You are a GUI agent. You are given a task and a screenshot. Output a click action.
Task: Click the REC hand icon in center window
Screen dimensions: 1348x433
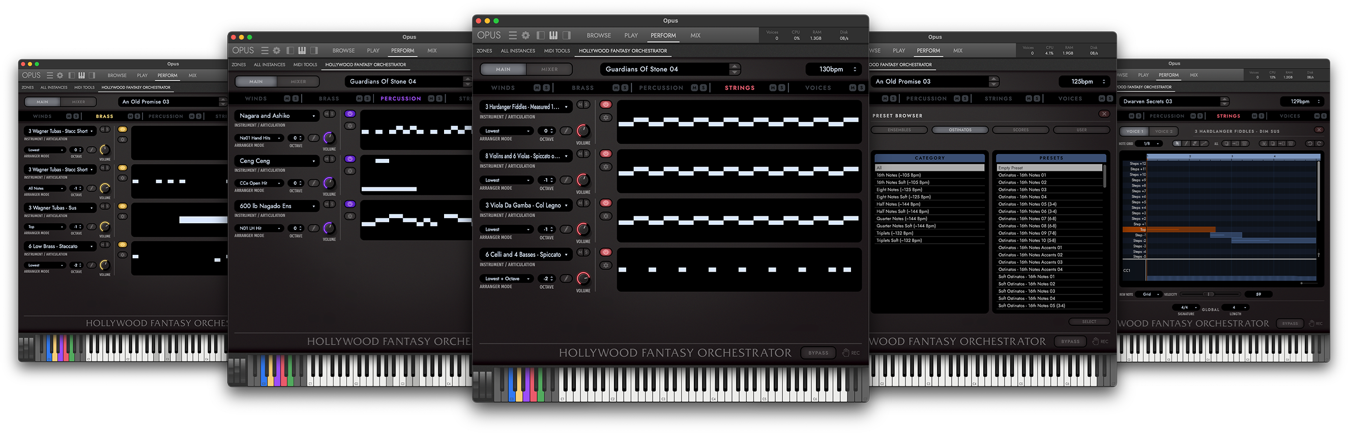[845, 353]
